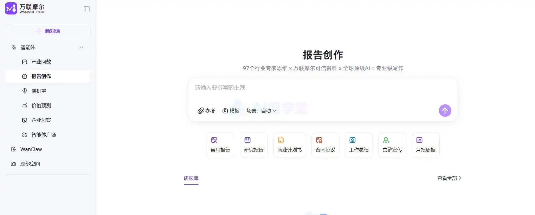Open 摩尔空间 in the sidebar

pyautogui.click(x=48, y=164)
